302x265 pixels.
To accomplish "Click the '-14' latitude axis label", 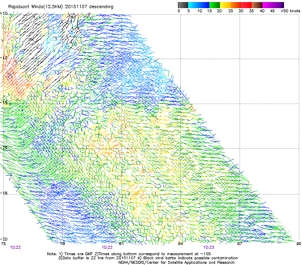I will point(4,102).
